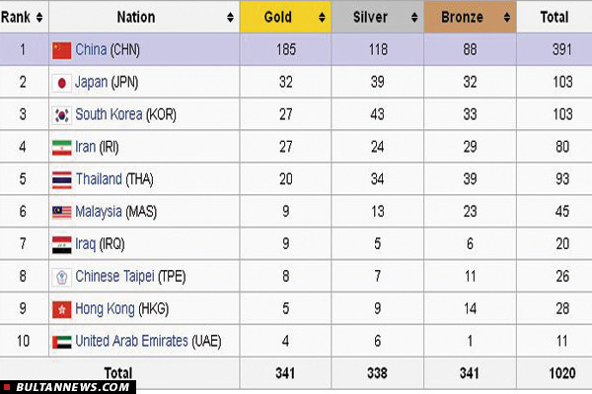
Task: Open the China nation link
Action: point(91,49)
